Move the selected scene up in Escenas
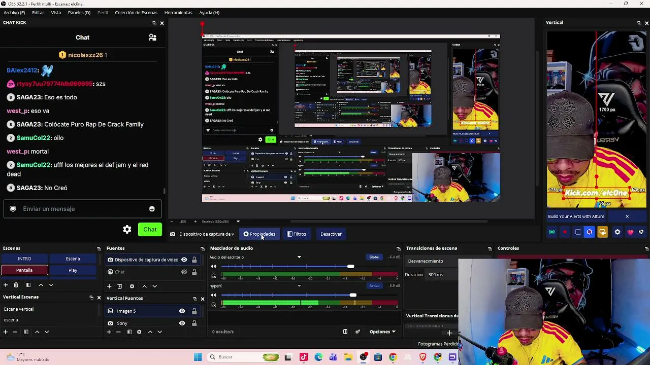Screen dimensions: 650x365 [x=41, y=285]
